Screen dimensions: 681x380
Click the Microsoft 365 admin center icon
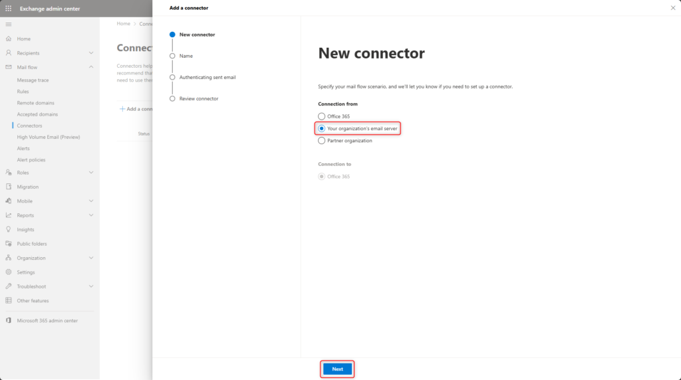(8, 321)
